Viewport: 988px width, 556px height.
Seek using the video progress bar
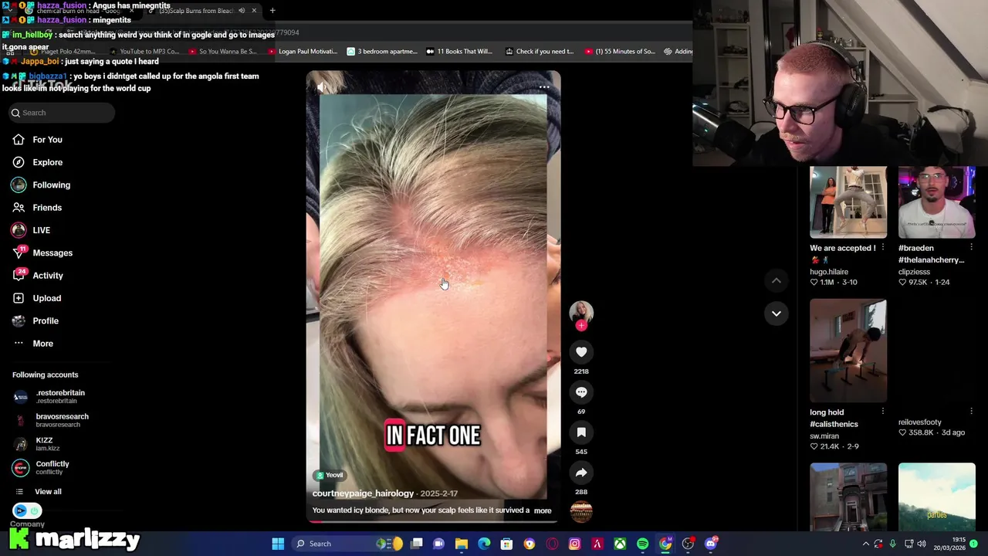(433, 521)
